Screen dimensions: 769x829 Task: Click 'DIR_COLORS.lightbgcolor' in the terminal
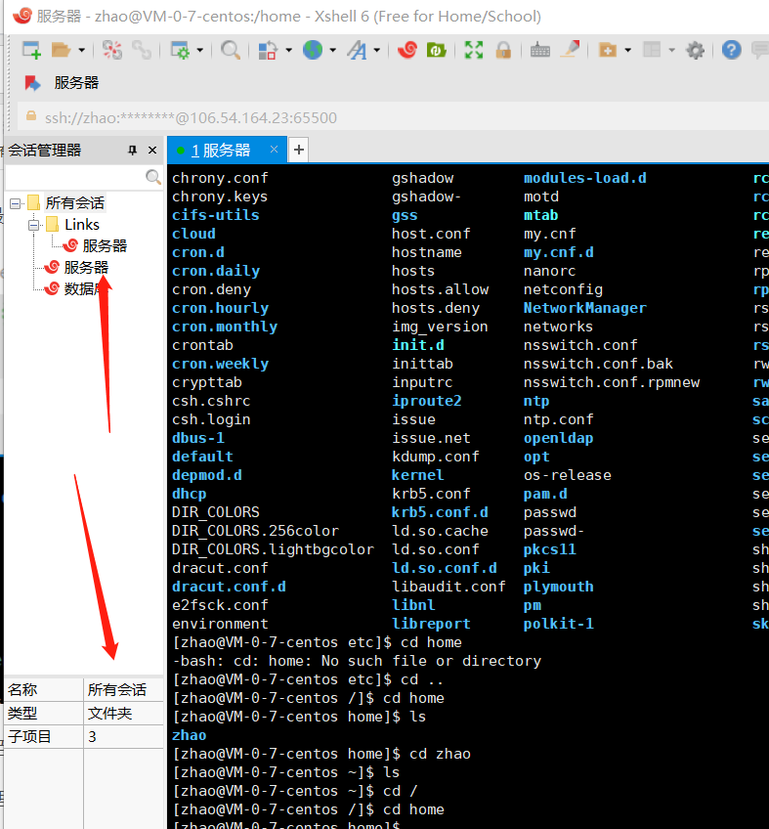click(273, 549)
